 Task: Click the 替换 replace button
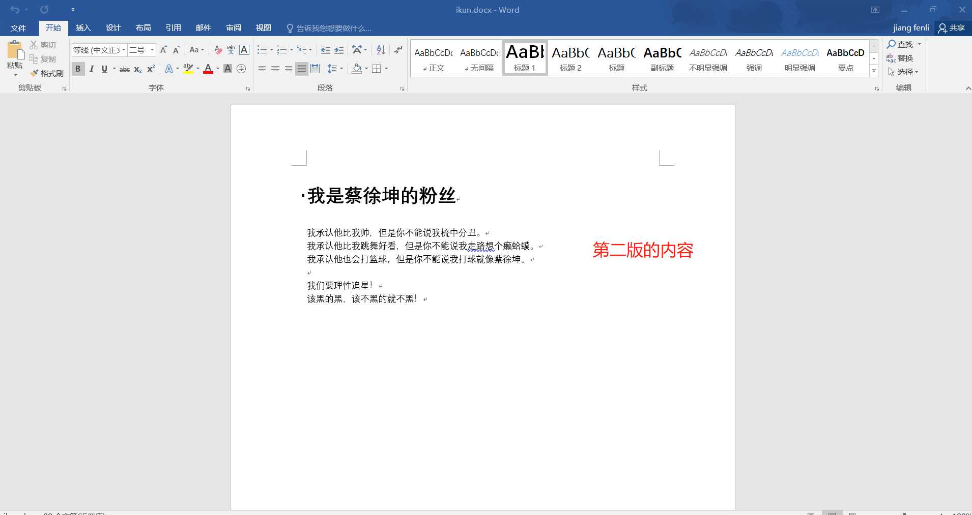coord(900,58)
